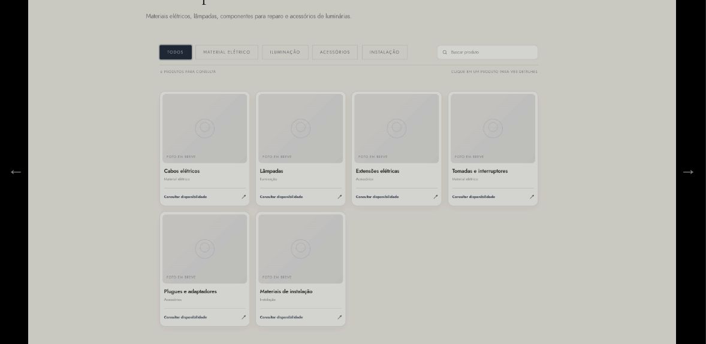The image size is (706, 344).
Task: Open arrow icon on Plugues e adaptadores card
Action: click(243, 317)
